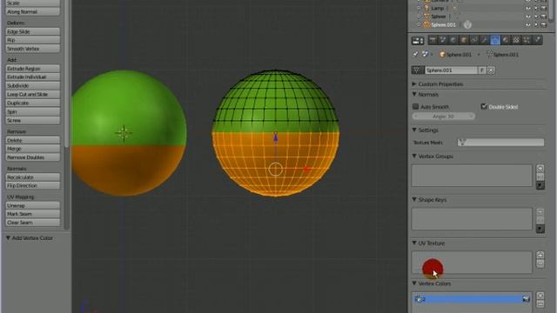557x313 pixels.
Task: Click the Loop Cut and Slide button
Action: (x=33, y=95)
